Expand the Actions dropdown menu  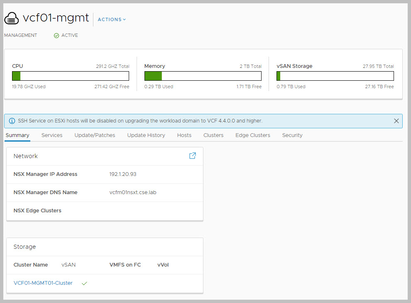click(112, 19)
